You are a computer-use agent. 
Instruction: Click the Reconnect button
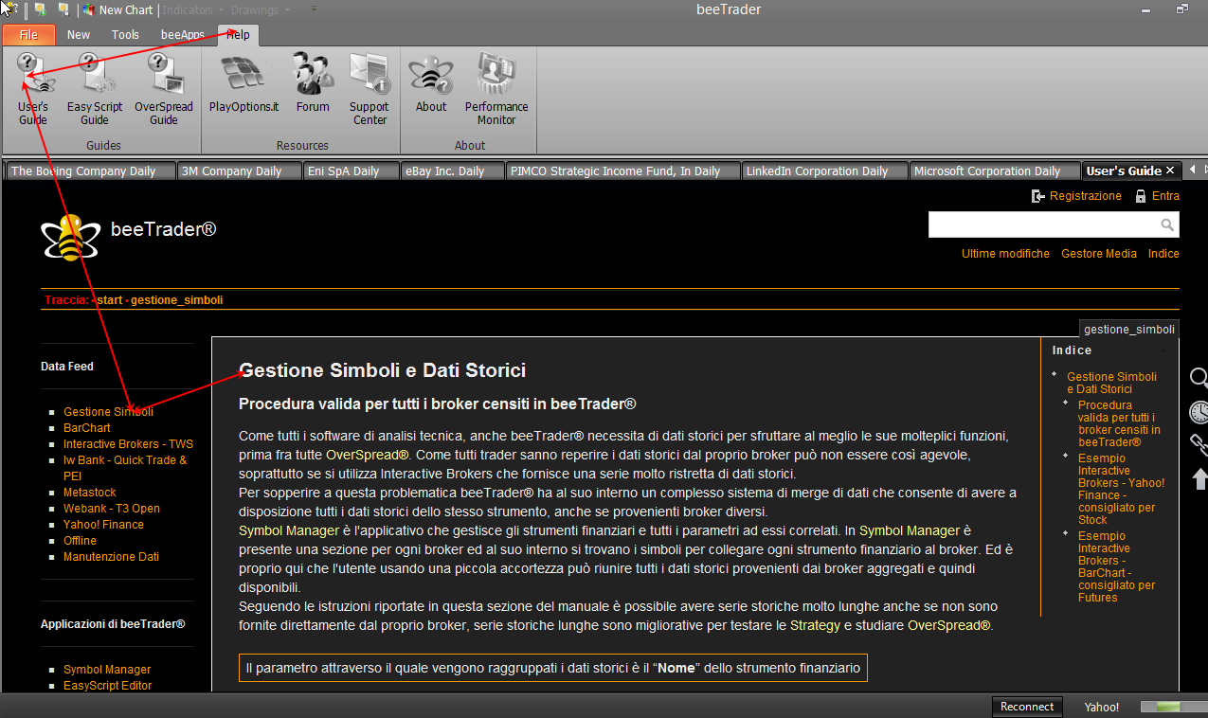[1027, 707]
